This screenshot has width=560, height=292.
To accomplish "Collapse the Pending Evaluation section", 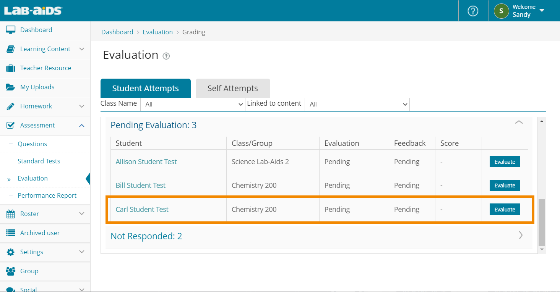I will (x=518, y=123).
